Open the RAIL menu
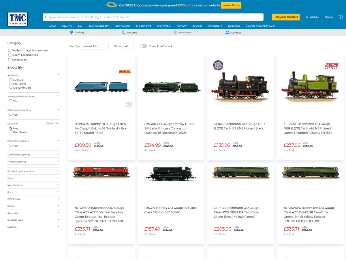Viewport: 346px width, 259px height. (80, 26)
